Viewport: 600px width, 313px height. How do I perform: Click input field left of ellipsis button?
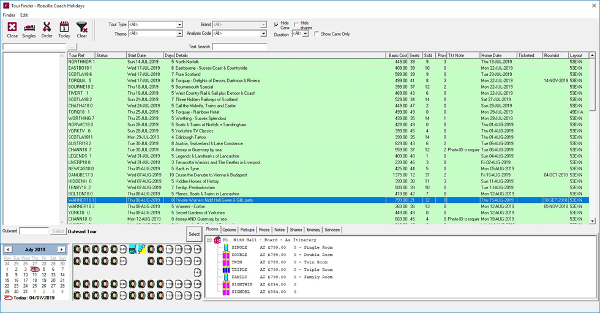(34, 47)
